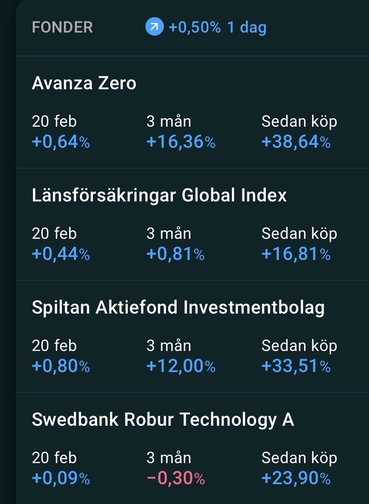Tap the red −0,30% three-month return
The height and width of the screenshot is (504, 369).
pos(175,478)
